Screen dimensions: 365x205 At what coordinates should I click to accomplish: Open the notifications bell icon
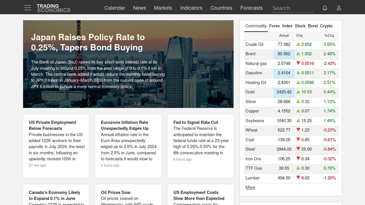pyautogui.click(x=325, y=8)
